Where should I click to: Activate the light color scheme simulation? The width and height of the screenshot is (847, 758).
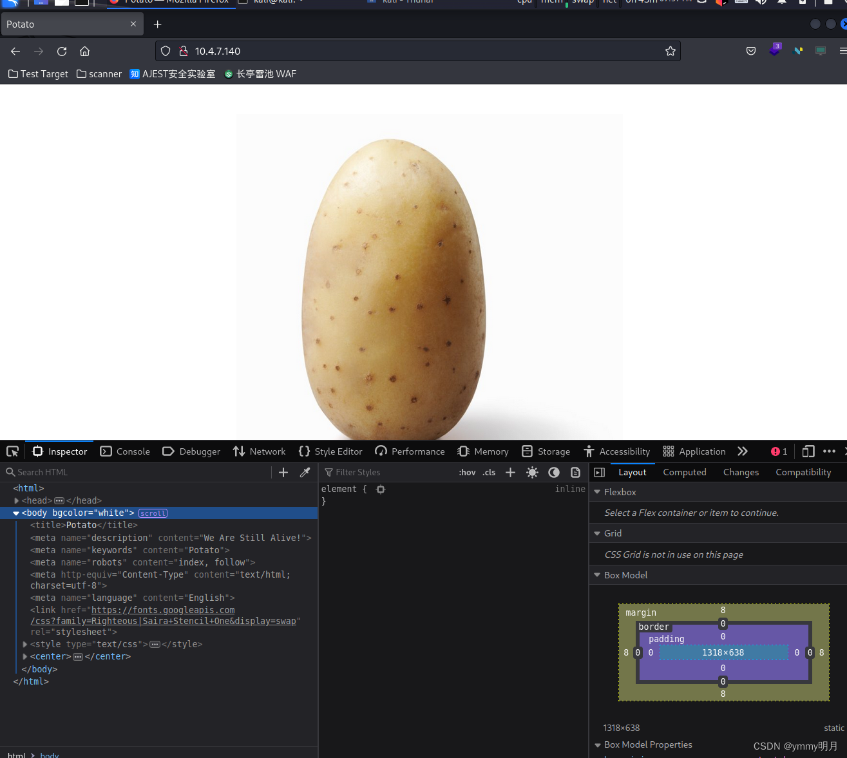pyautogui.click(x=532, y=472)
